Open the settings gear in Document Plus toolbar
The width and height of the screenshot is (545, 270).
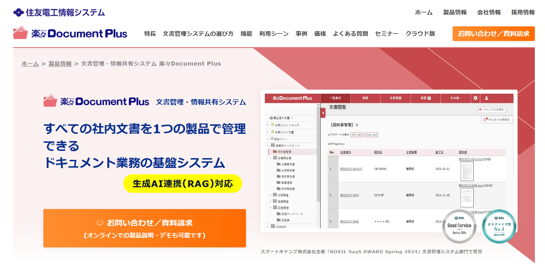click(475, 98)
